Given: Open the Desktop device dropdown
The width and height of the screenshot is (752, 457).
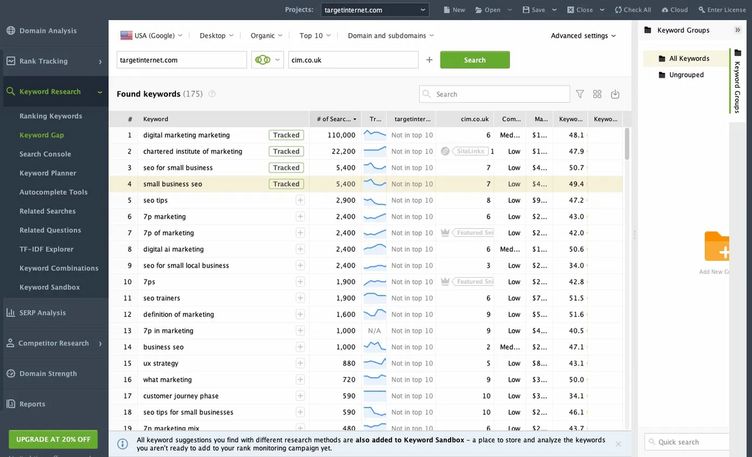Looking at the screenshot, I should point(216,36).
